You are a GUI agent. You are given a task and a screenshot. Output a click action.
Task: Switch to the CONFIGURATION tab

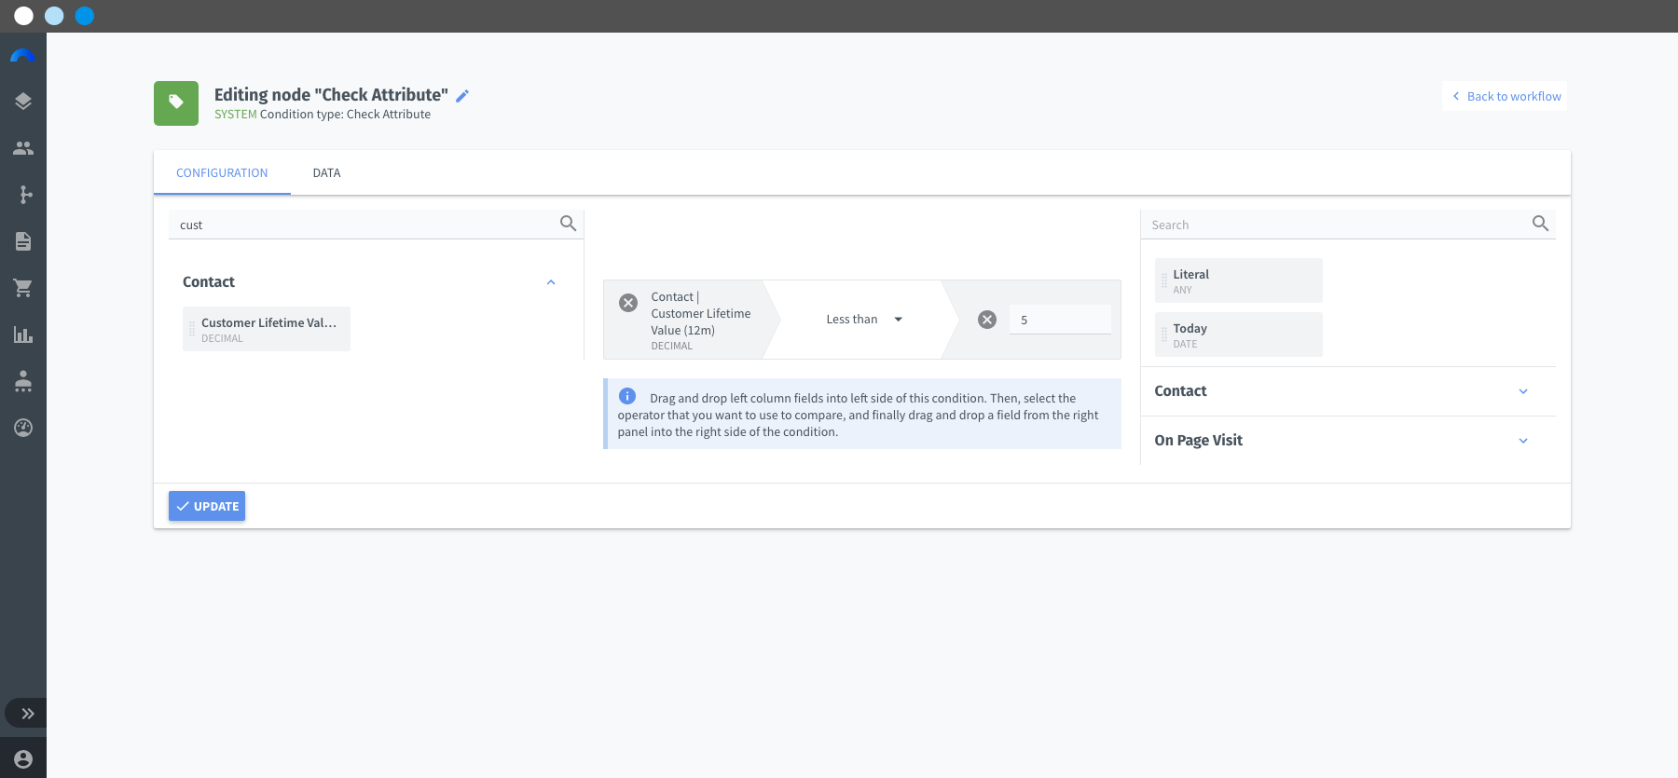[222, 172]
